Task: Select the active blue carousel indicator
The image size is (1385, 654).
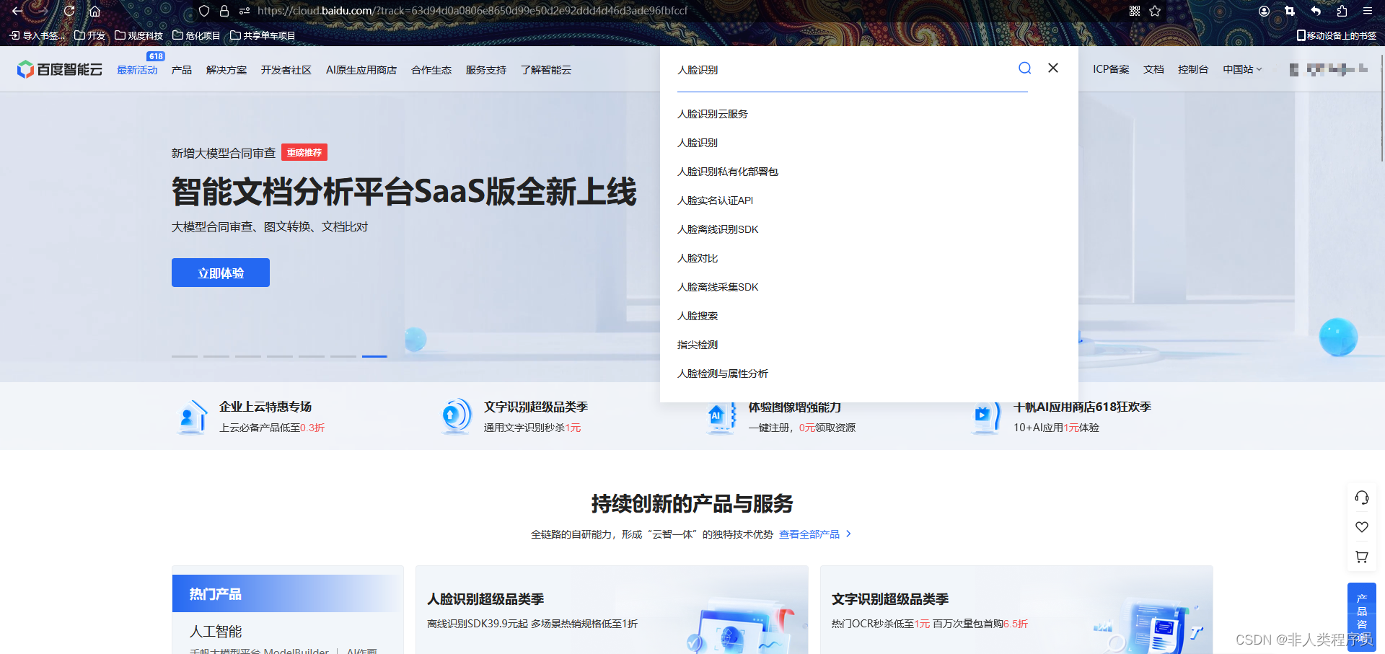Action: click(374, 356)
